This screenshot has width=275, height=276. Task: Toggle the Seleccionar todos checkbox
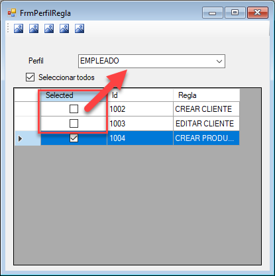(x=30, y=77)
